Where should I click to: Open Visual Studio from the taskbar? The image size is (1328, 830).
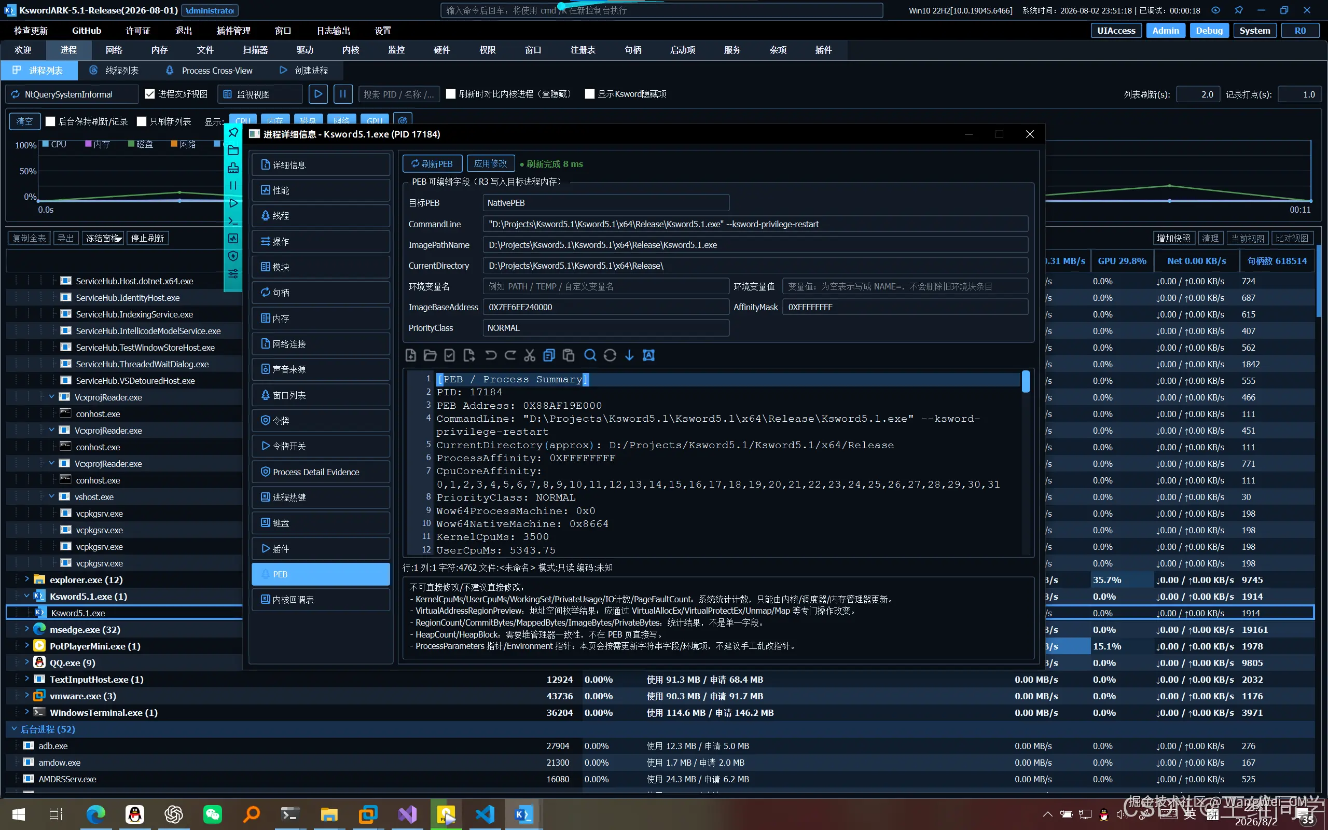[407, 814]
